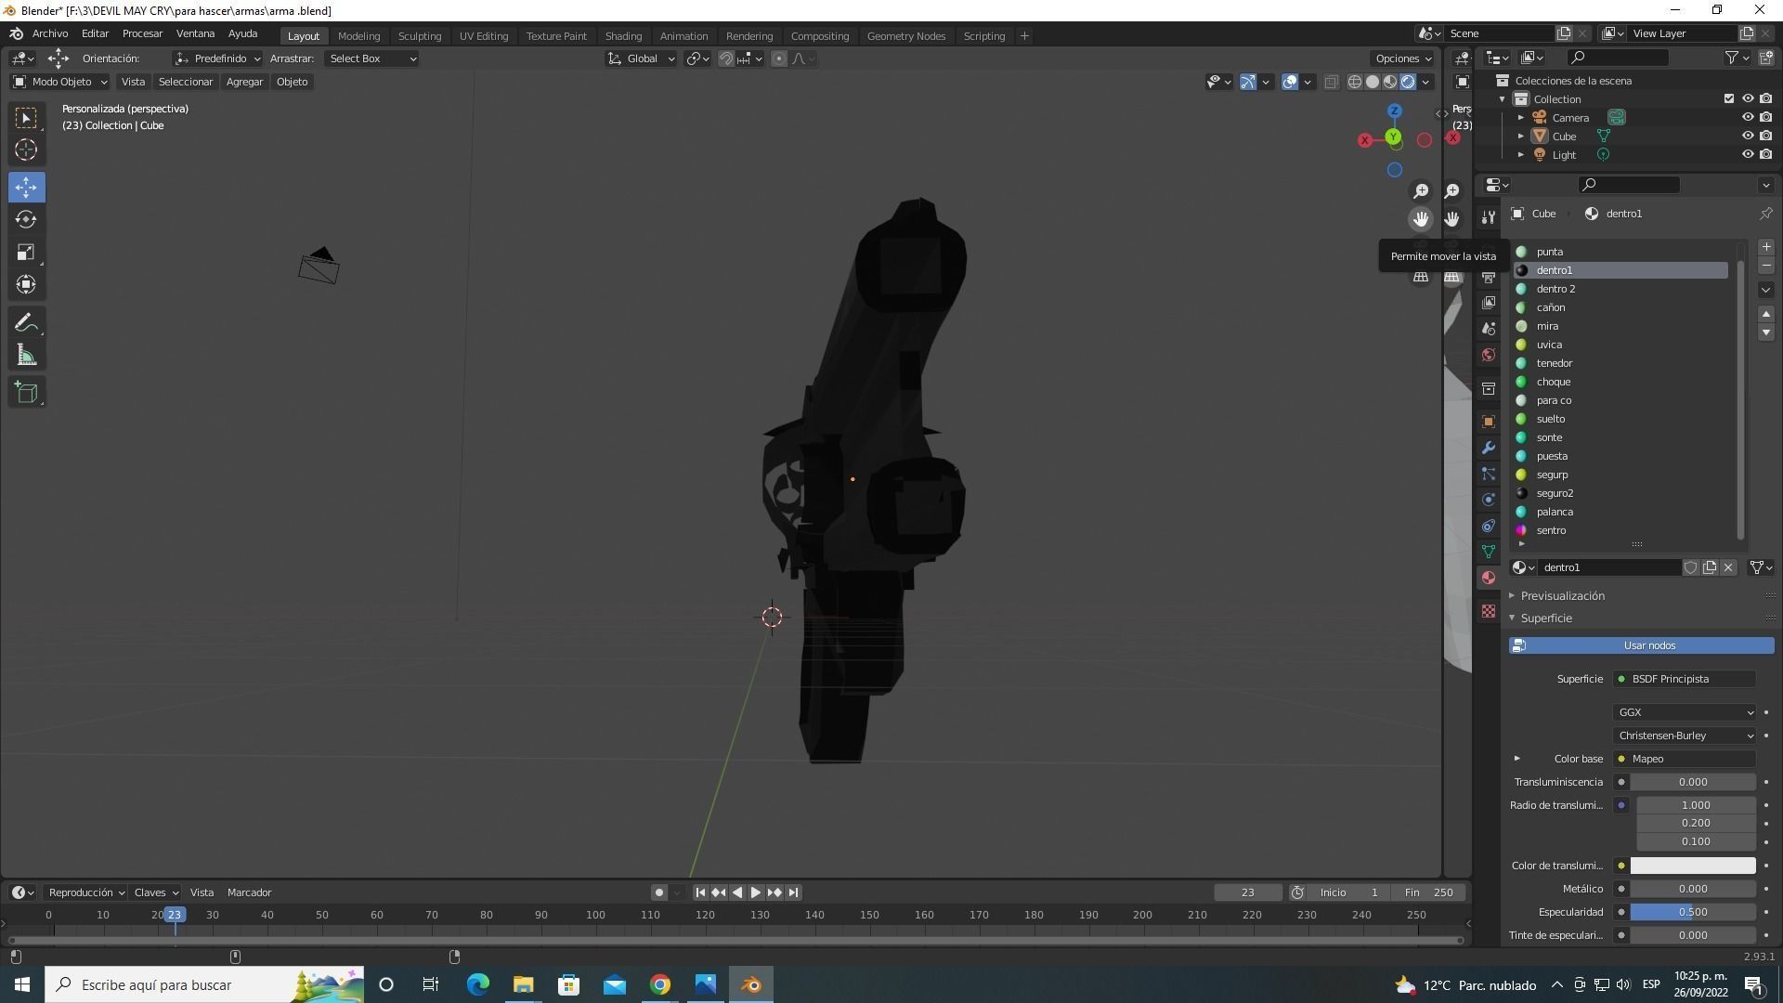
Task: Select the Annotate tool
Action: (x=26, y=323)
